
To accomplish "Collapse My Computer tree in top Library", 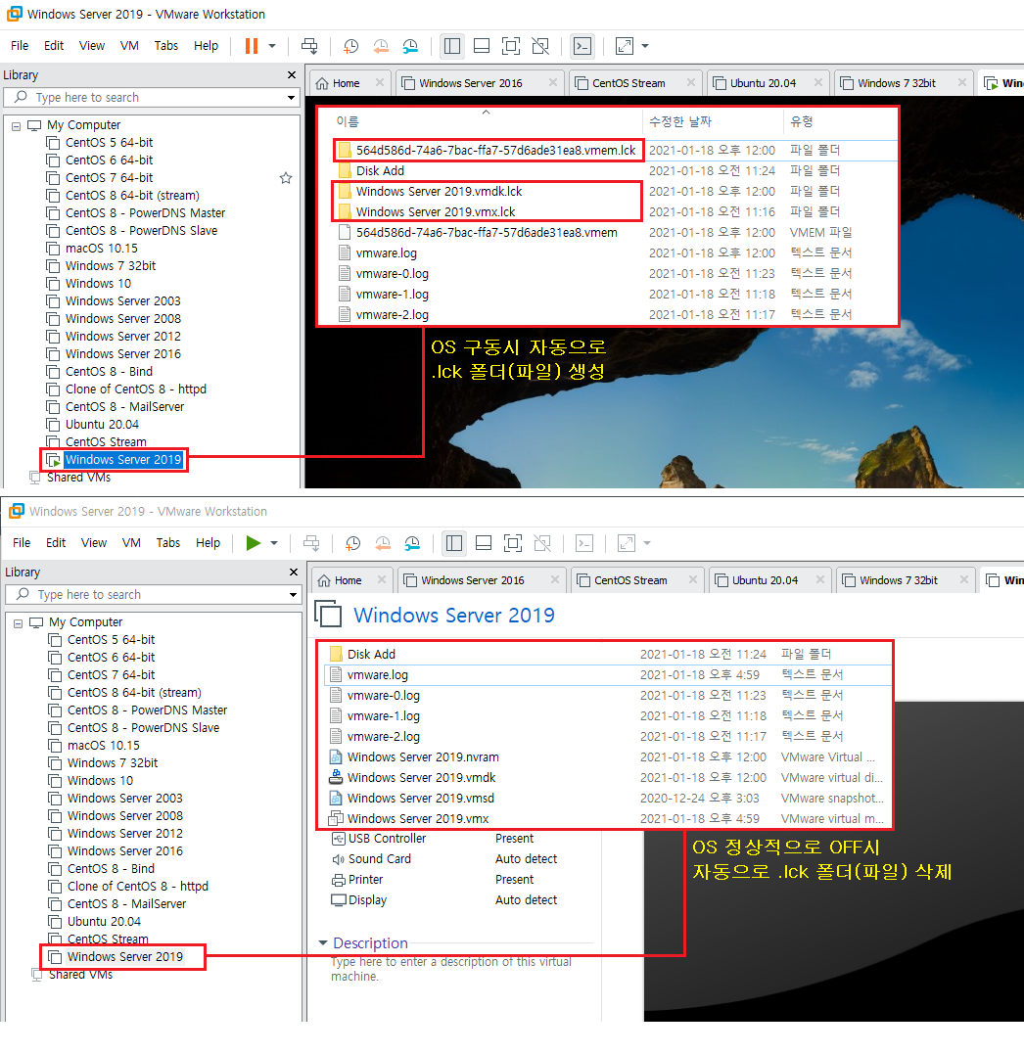I will pyautogui.click(x=16, y=125).
